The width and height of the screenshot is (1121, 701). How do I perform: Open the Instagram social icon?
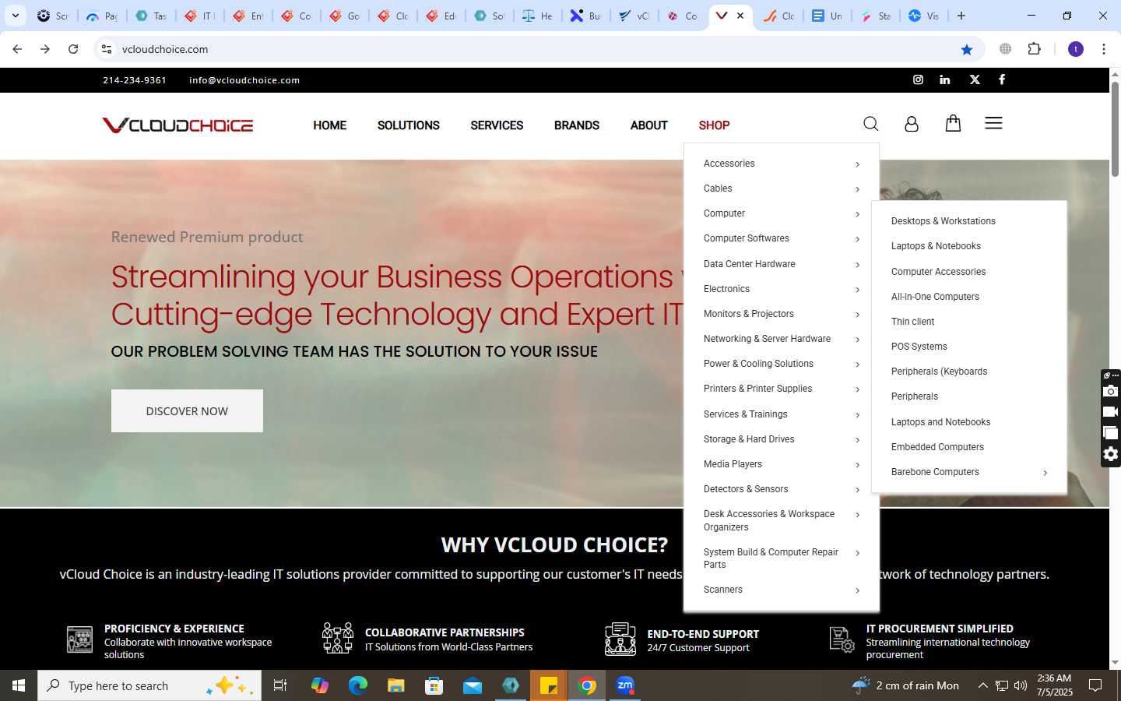(x=918, y=79)
